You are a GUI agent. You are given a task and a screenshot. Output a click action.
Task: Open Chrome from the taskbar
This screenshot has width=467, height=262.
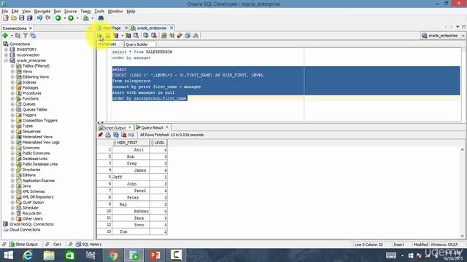coord(113,255)
